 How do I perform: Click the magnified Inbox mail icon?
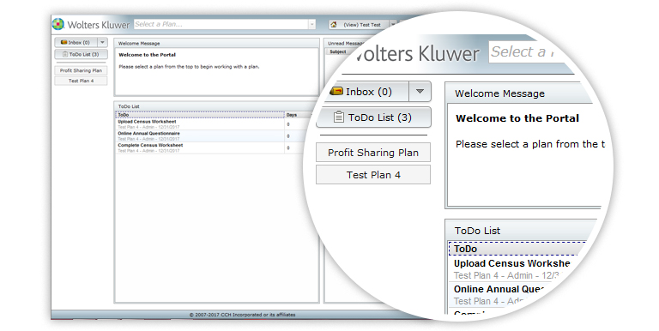click(x=336, y=91)
